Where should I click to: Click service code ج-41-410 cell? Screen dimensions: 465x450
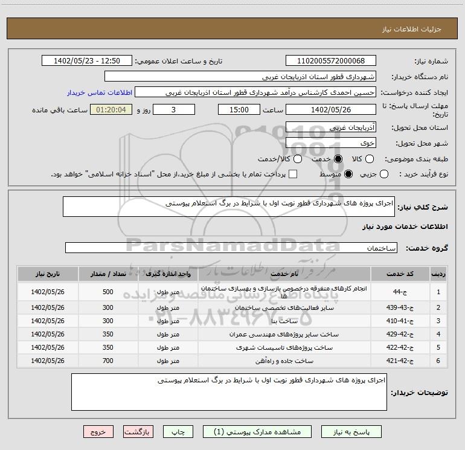point(400,321)
